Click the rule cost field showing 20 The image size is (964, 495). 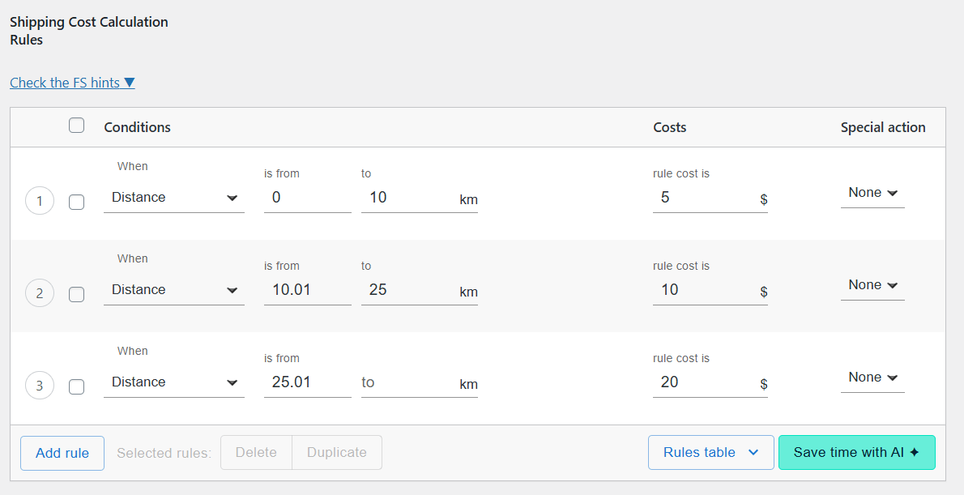coord(710,382)
